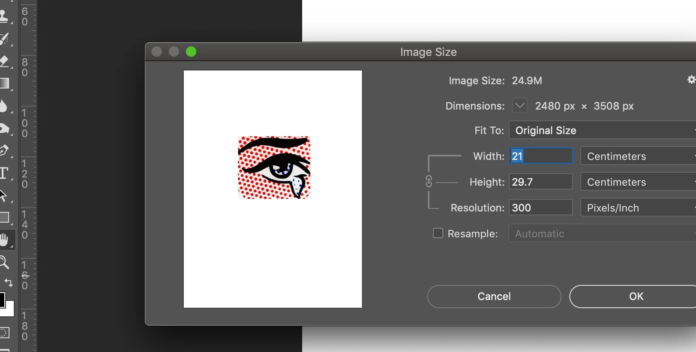Click the Width field showing 21

(x=541, y=156)
